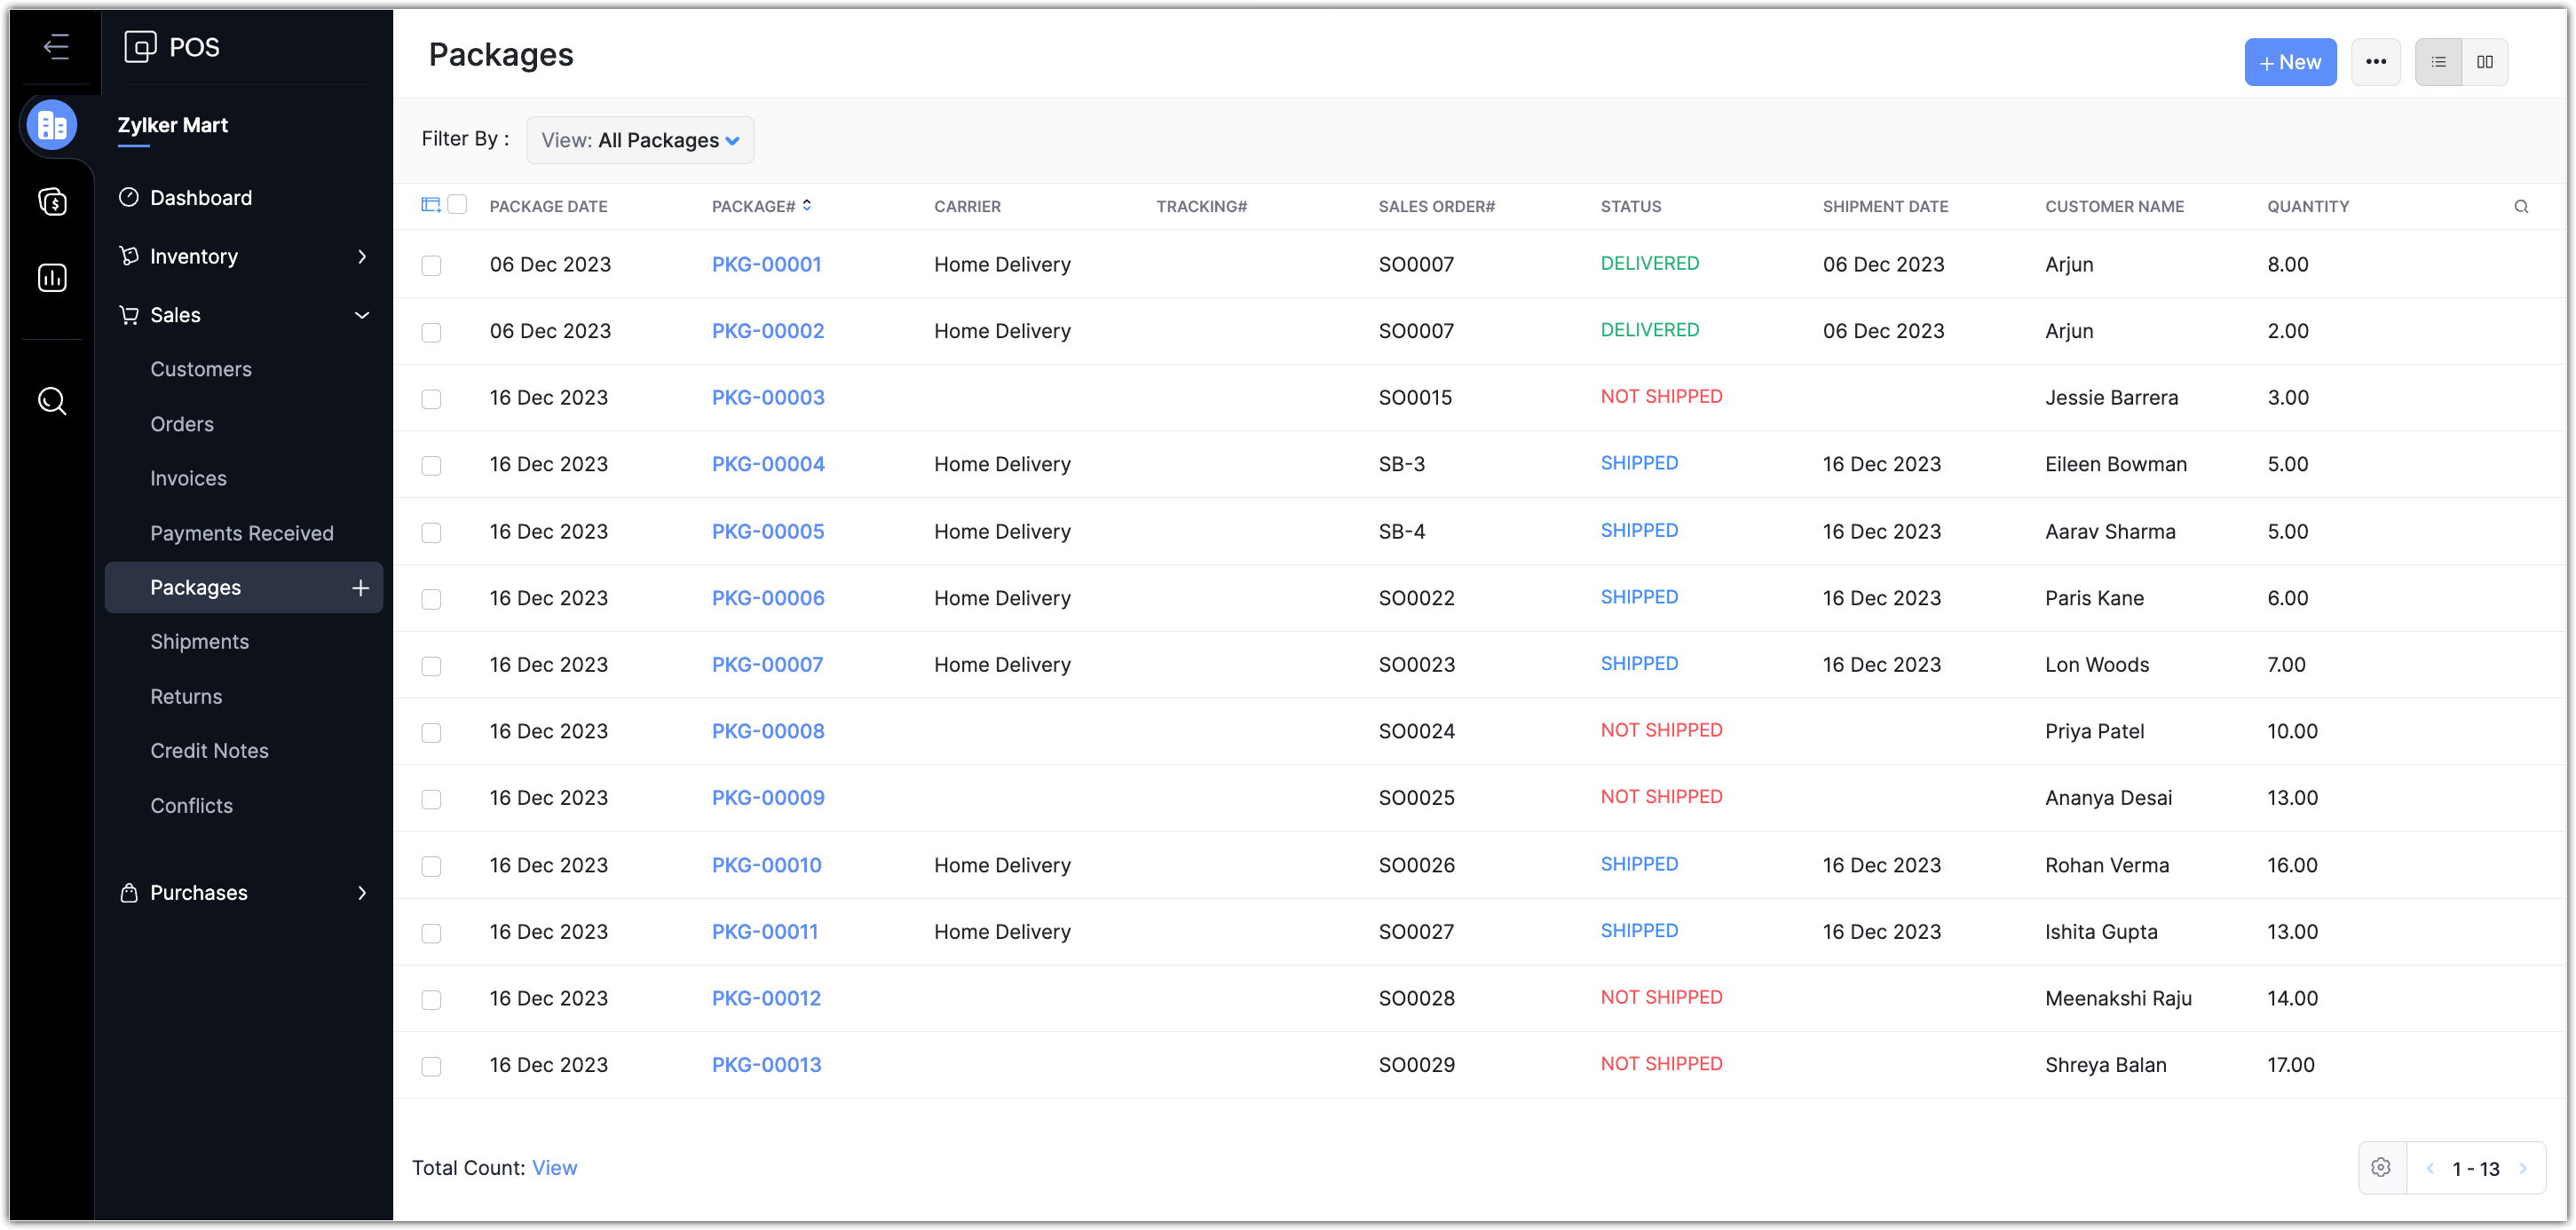Open the View: All Packages dropdown
2576x1230 pixels.
[x=640, y=141]
